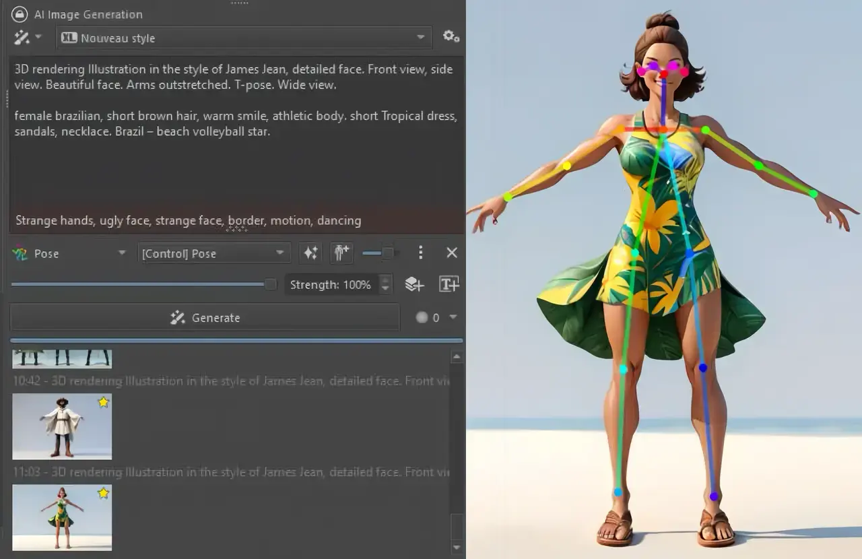Image resolution: width=862 pixels, height=559 pixels.
Task: Click the add-layers stack icon
Action: 414,284
